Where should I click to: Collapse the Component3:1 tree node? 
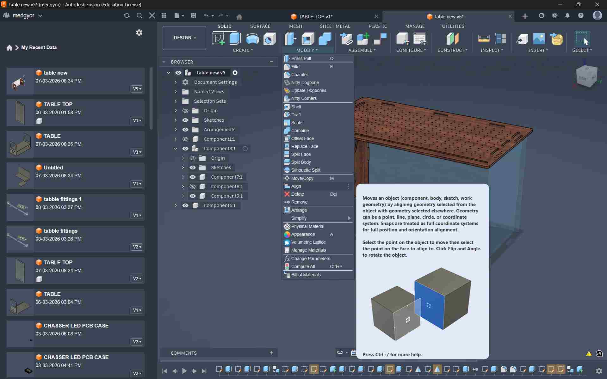176,149
